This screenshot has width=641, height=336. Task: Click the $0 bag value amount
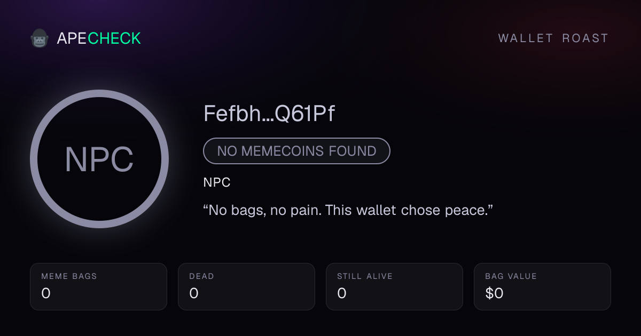point(494,293)
